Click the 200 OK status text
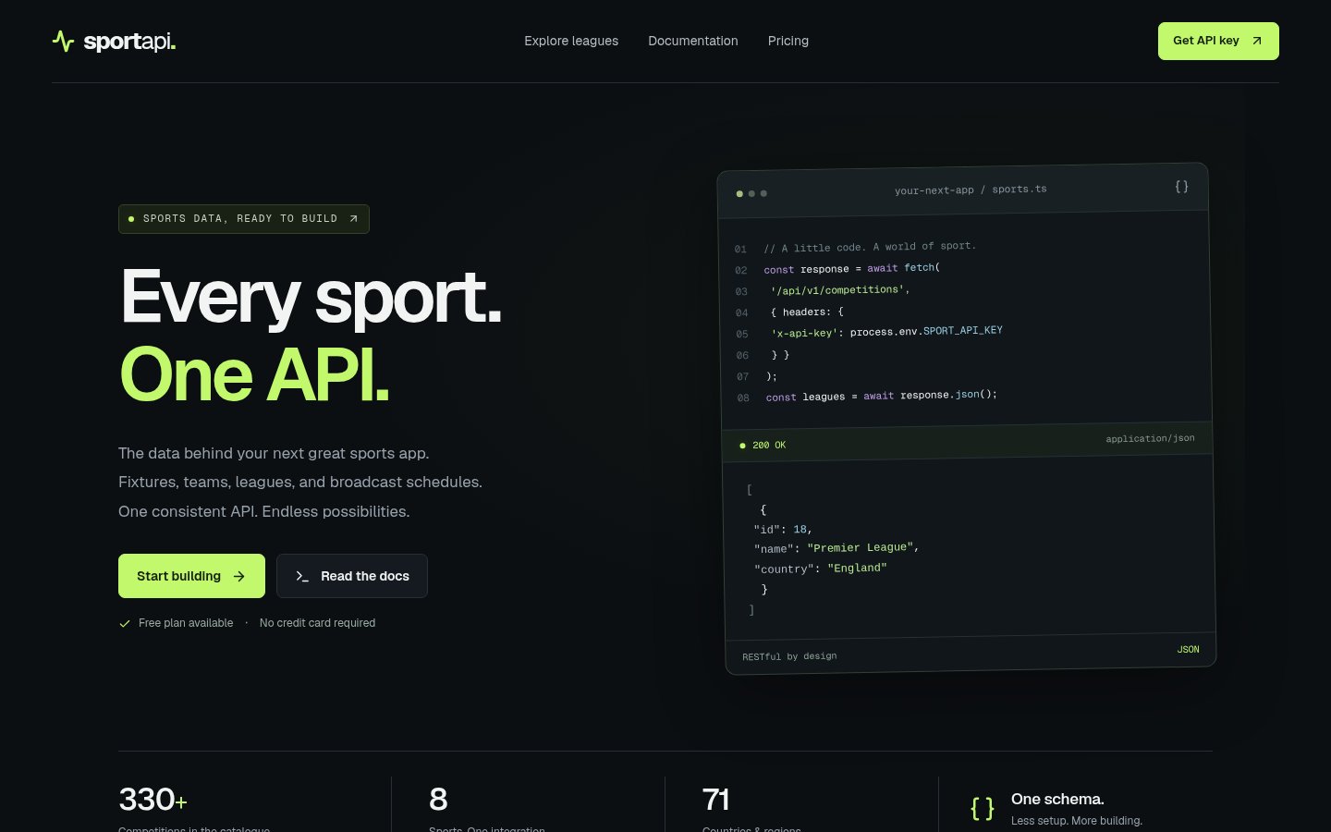The width and height of the screenshot is (1331, 832). 769,446
